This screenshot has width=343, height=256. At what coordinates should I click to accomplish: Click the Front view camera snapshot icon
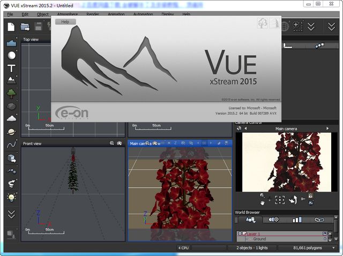pos(119,143)
